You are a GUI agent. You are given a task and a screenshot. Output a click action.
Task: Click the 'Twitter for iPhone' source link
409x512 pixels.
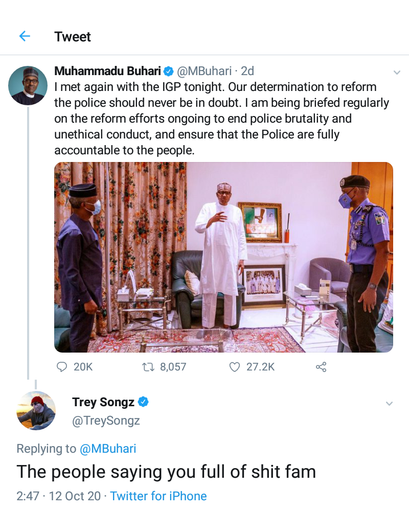coord(158,496)
